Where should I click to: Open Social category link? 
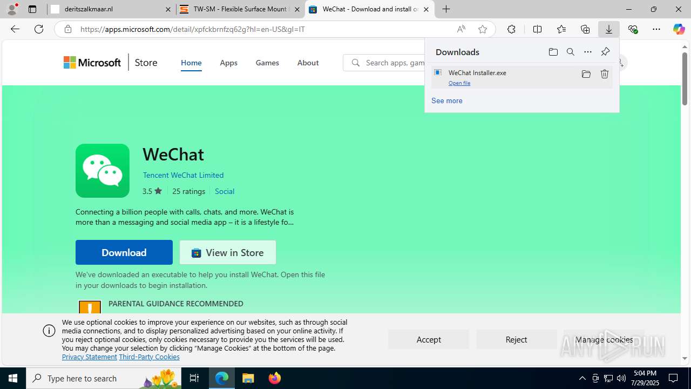pyautogui.click(x=225, y=191)
